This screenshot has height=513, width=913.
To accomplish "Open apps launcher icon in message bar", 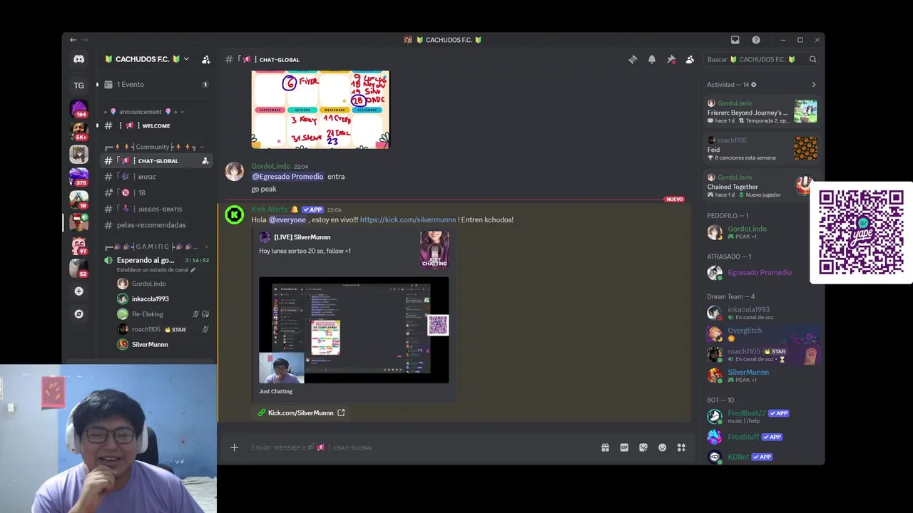I will 681,447.
